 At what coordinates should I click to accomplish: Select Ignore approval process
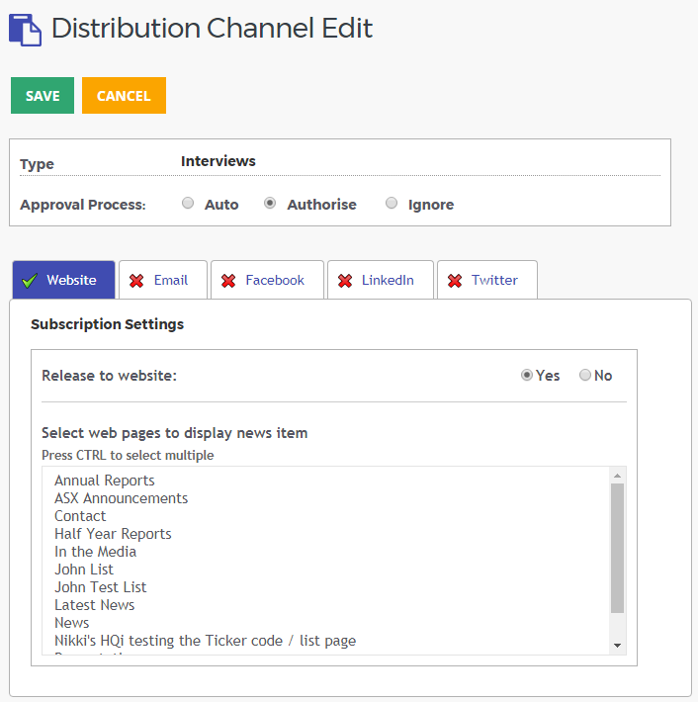point(392,204)
